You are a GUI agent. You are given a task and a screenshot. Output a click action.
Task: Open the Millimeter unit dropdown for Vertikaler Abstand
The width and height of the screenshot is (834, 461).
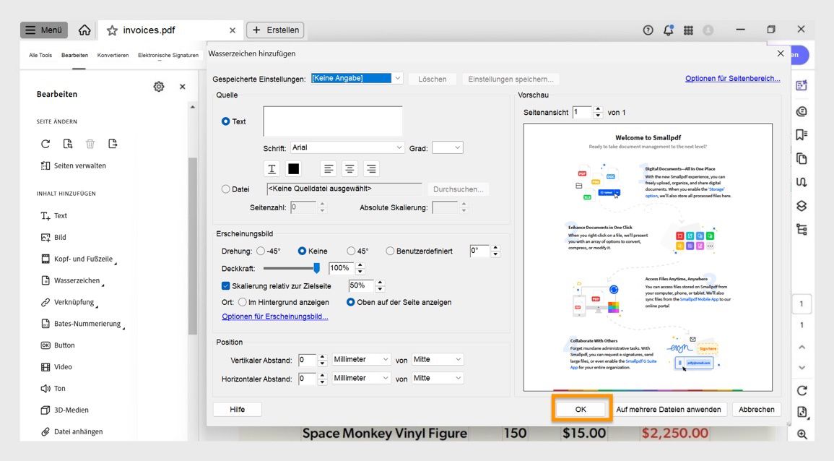click(361, 359)
